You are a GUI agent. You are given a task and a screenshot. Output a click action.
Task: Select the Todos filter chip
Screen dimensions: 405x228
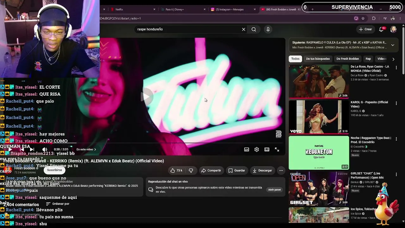click(x=295, y=59)
